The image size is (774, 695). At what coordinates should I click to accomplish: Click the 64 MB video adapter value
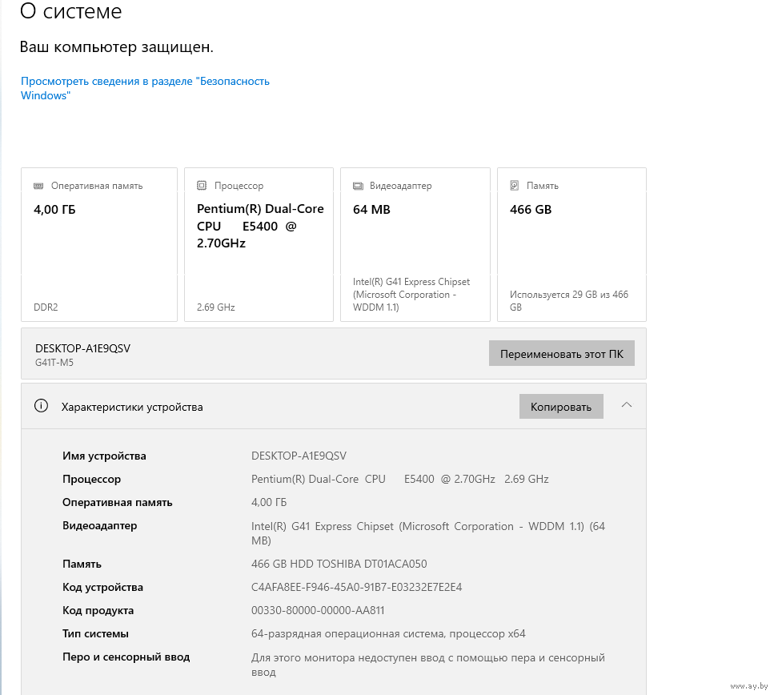coord(371,210)
